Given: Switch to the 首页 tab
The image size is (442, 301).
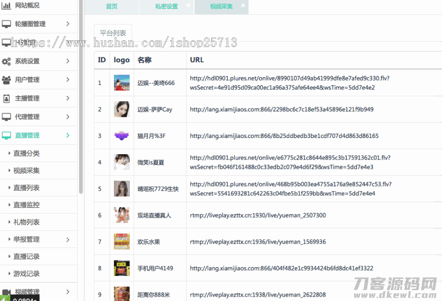Looking at the screenshot, I should pos(111,7).
